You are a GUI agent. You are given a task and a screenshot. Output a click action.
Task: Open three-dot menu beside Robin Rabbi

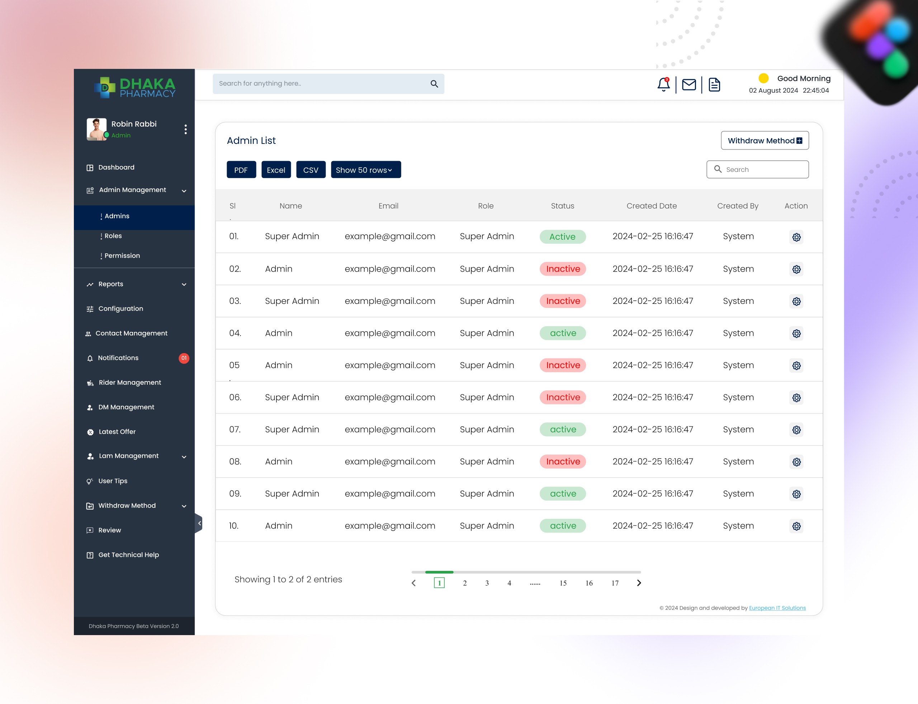tap(185, 129)
